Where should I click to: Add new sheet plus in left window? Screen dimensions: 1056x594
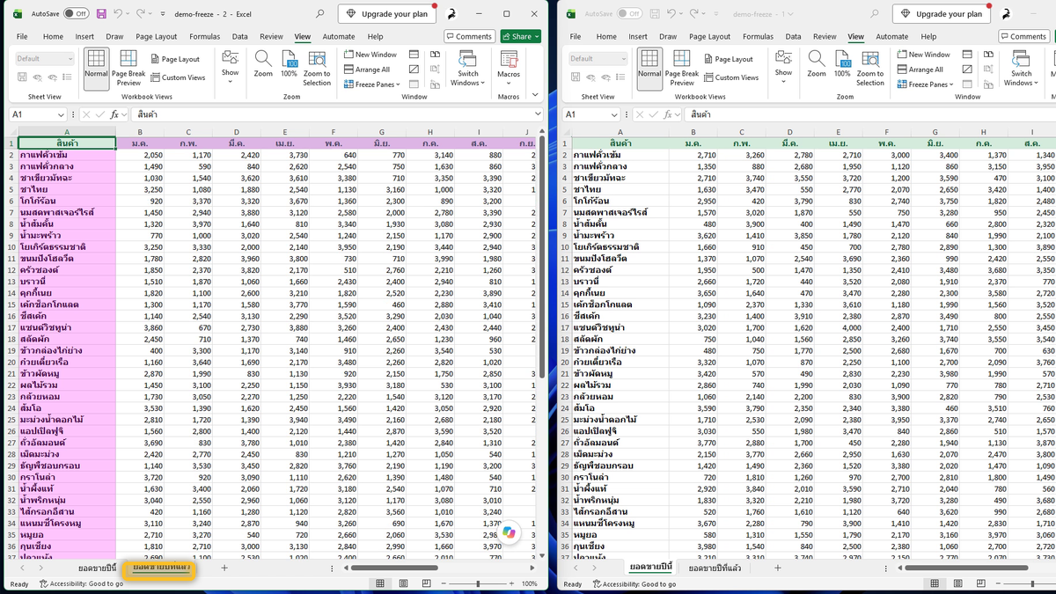click(224, 568)
